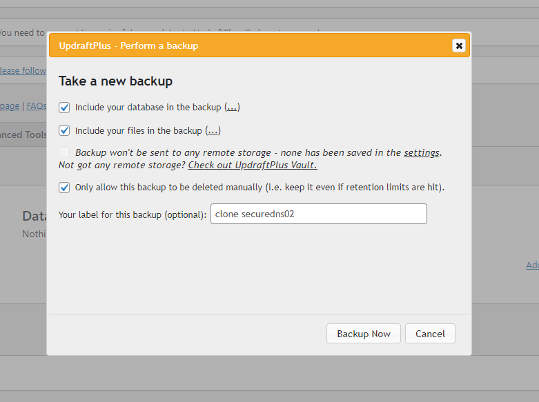The image size is (539, 402).
Task: Click the disabled remote storage checkbox
Action: pyautogui.click(x=64, y=152)
